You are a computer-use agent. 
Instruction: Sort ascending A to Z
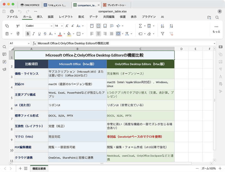[163, 26]
